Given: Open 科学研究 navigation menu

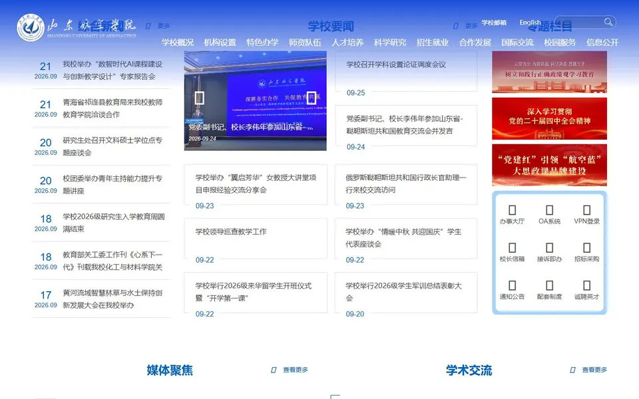Looking at the screenshot, I should [390, 43].
